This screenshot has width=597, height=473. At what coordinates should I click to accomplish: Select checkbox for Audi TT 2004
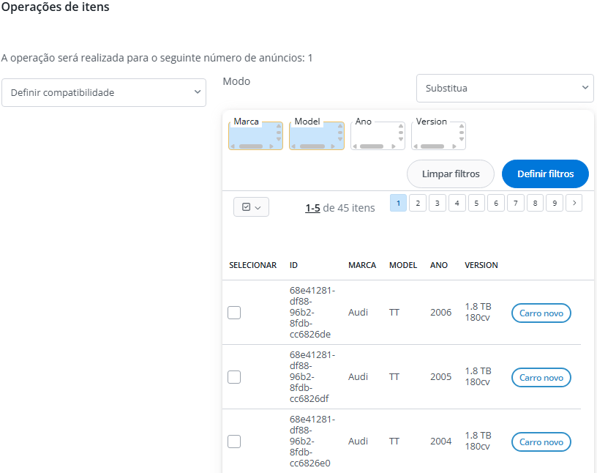coord(234,442)
